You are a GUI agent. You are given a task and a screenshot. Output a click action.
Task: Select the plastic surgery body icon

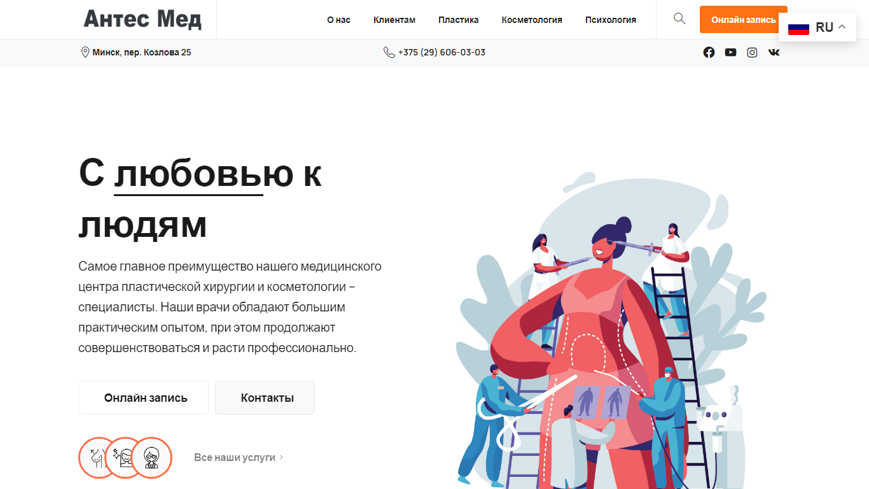click(x=99, y=457)
